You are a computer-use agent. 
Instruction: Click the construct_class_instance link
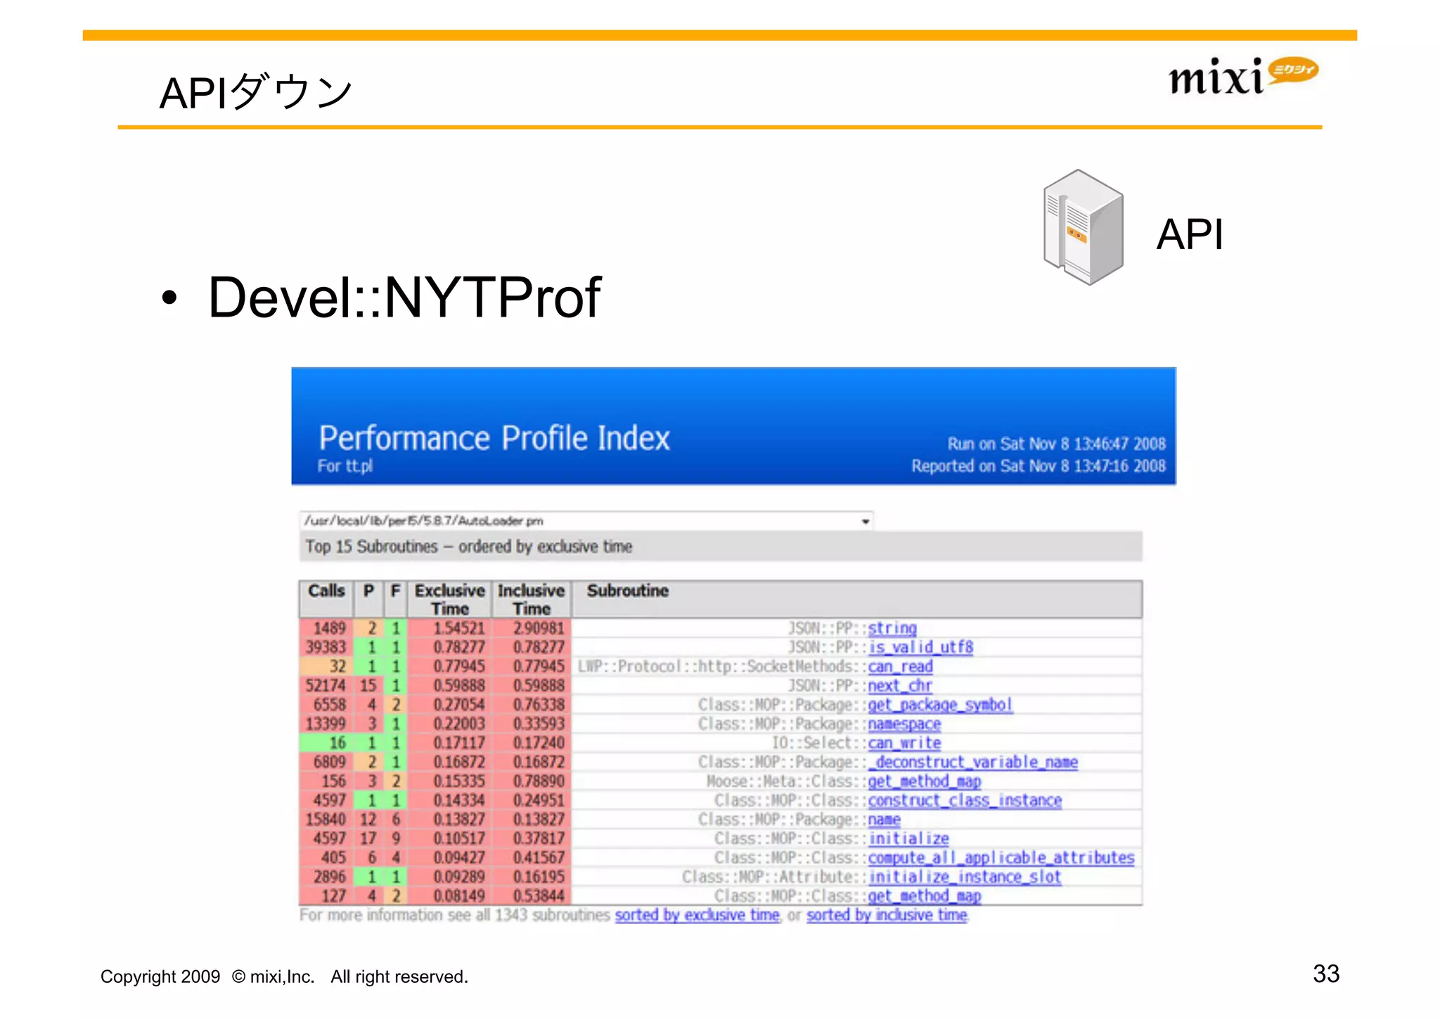click(964, 801)
